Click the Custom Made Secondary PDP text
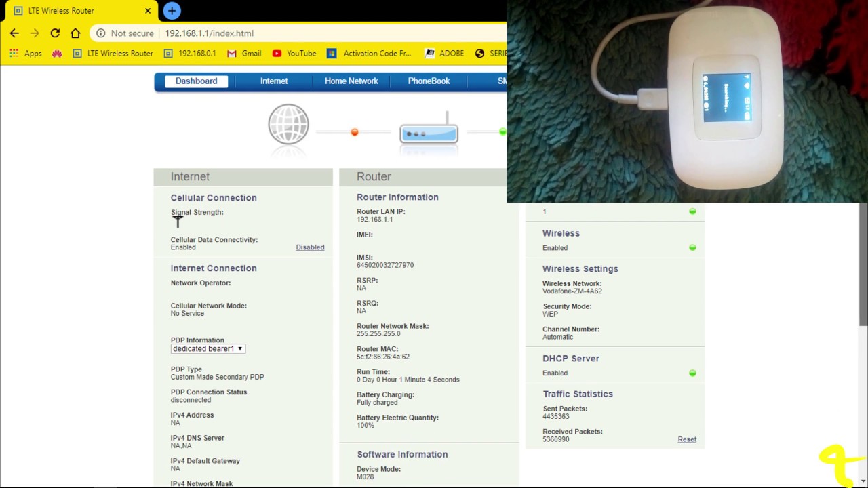 click(x=217, y=377)
